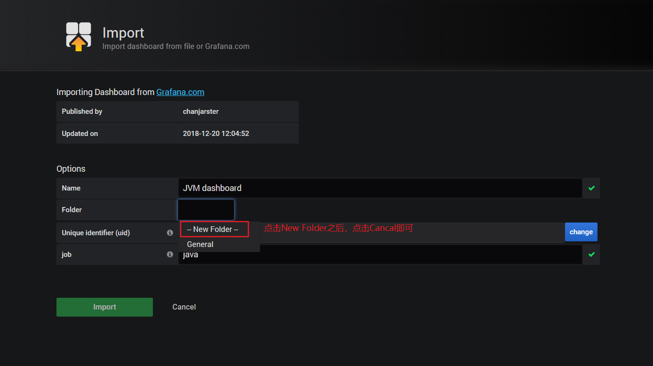
Task: Select the -- New Folder -- option
Action: (212, 229)
